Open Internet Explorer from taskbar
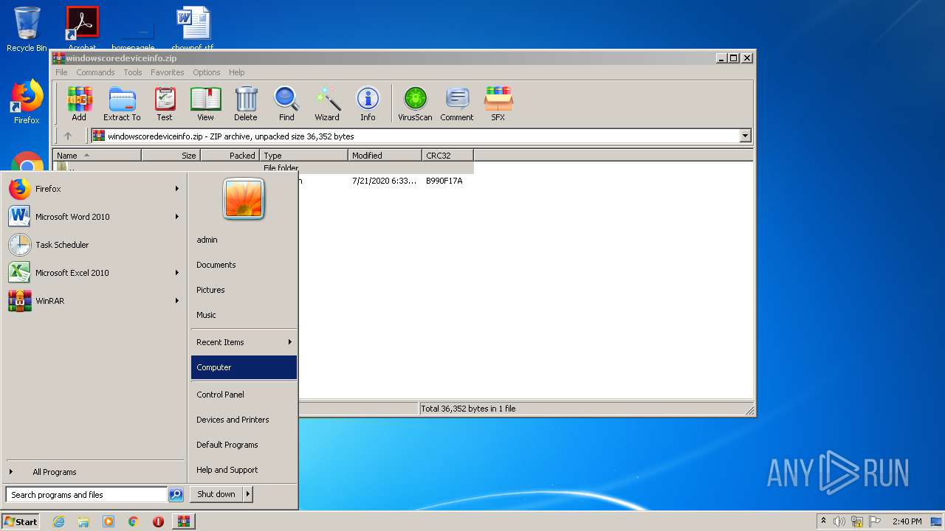The width and height of the screenshot is (945, 531). (x=58, y=521)
